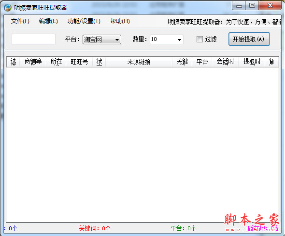
Task: Sort by the 旺旺号 column header
Action: [x=79, y=62]
